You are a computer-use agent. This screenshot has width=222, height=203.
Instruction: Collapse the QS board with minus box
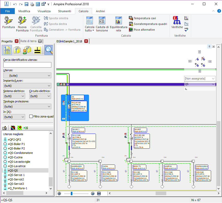(58, 84)
